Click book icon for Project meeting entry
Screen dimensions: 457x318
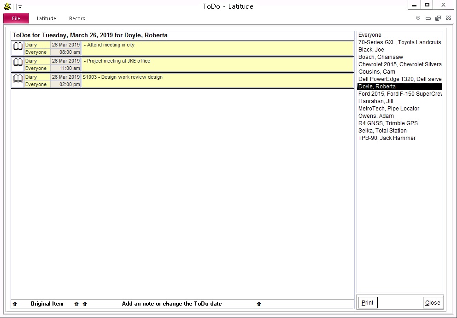(18, 64)
